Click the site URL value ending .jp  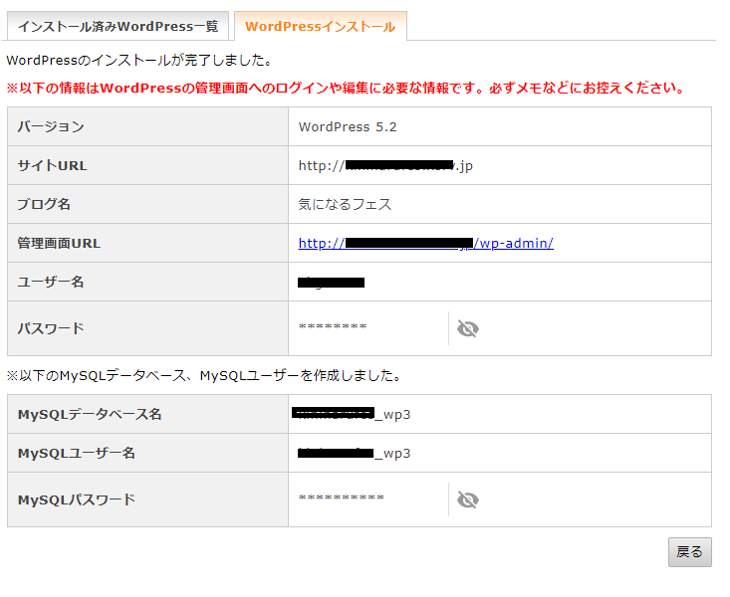point(385,165)
